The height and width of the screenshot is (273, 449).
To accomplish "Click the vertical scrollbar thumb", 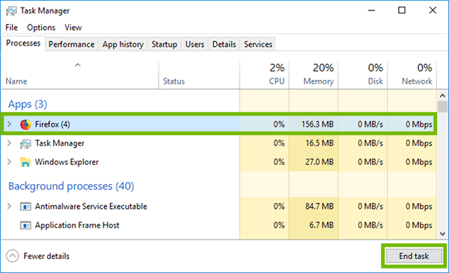I will pos(442,106).
